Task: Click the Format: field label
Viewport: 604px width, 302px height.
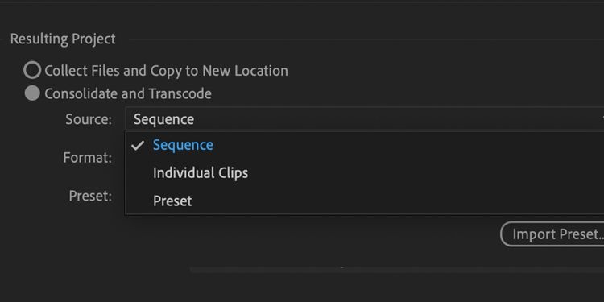Action: tap(88, 157)
